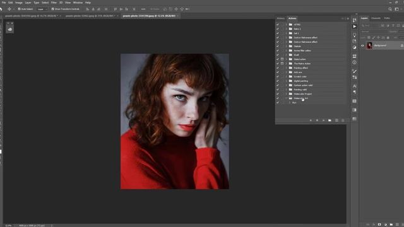Filter layers by pixel icon
This screenshot has height=227, width=404.
[383, 25]
